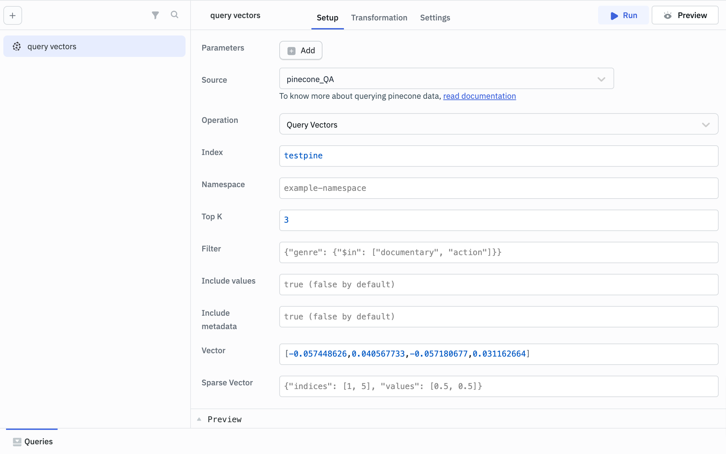Expand the Operation dropdown menu

(x=706, y=125)
